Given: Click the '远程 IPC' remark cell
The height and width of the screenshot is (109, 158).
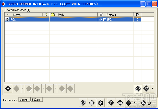Looking at the screenshot, I should click(x=116, y=19).
